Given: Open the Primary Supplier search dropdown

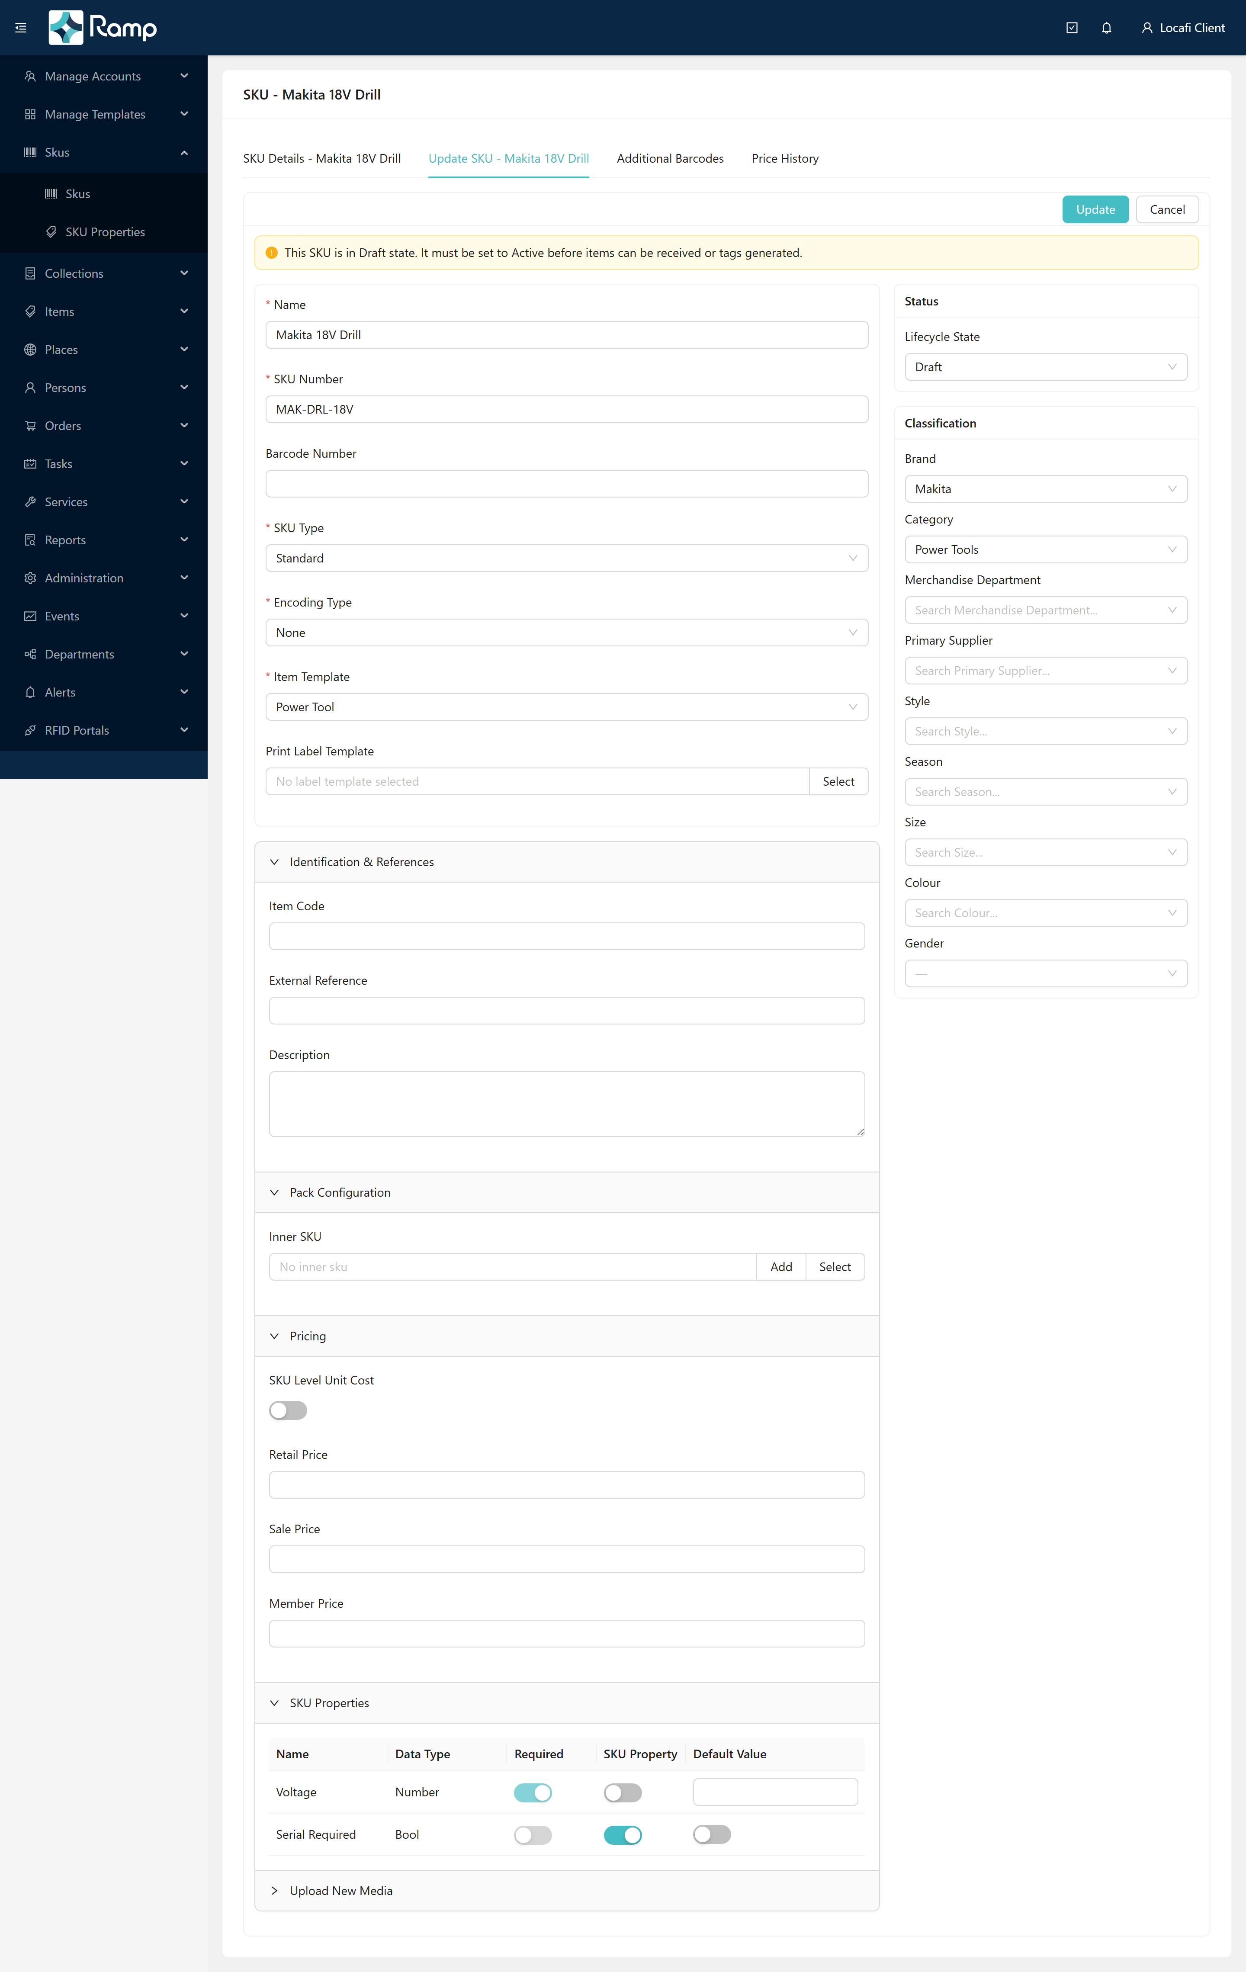Looking at the screenshot, I should tap(1046, 671).
